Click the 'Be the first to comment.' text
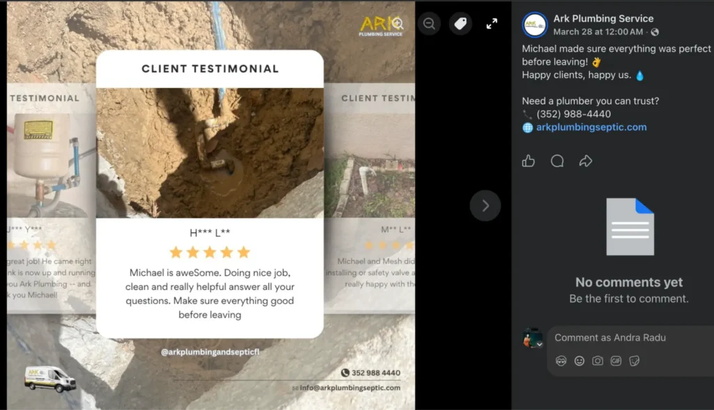Viewport: 714px width, 410px height. point(629,299)
